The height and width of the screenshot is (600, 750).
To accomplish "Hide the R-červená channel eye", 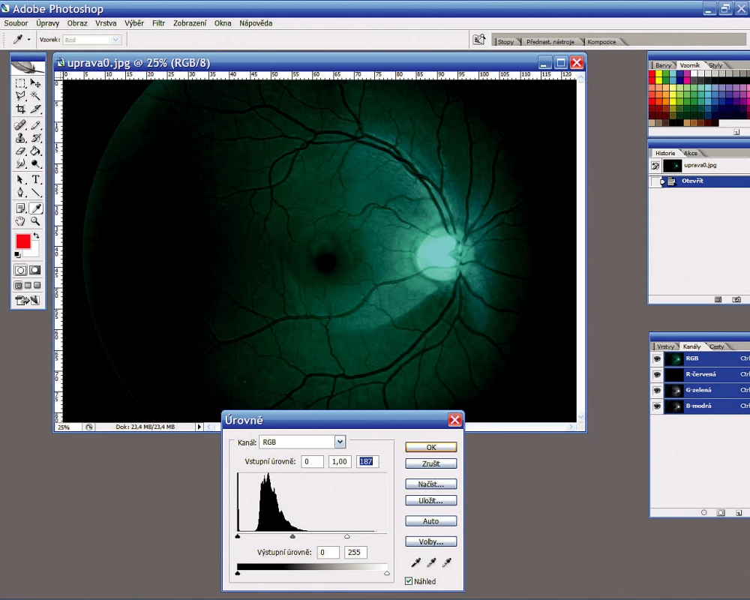I will pos(657,374).
